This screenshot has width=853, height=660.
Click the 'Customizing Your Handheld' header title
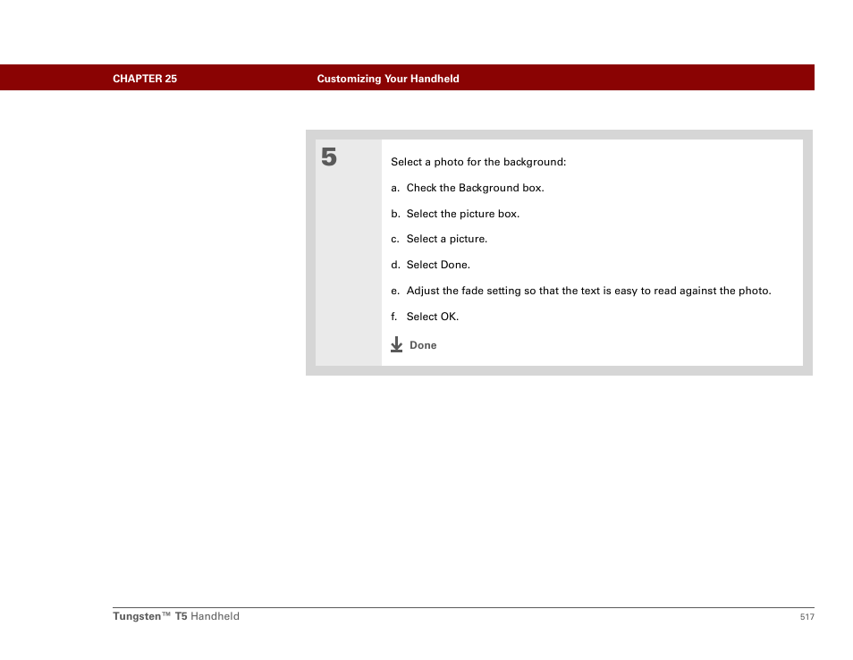pos(388,79)
